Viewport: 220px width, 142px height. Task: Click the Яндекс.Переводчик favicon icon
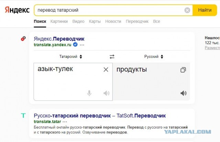23,39
